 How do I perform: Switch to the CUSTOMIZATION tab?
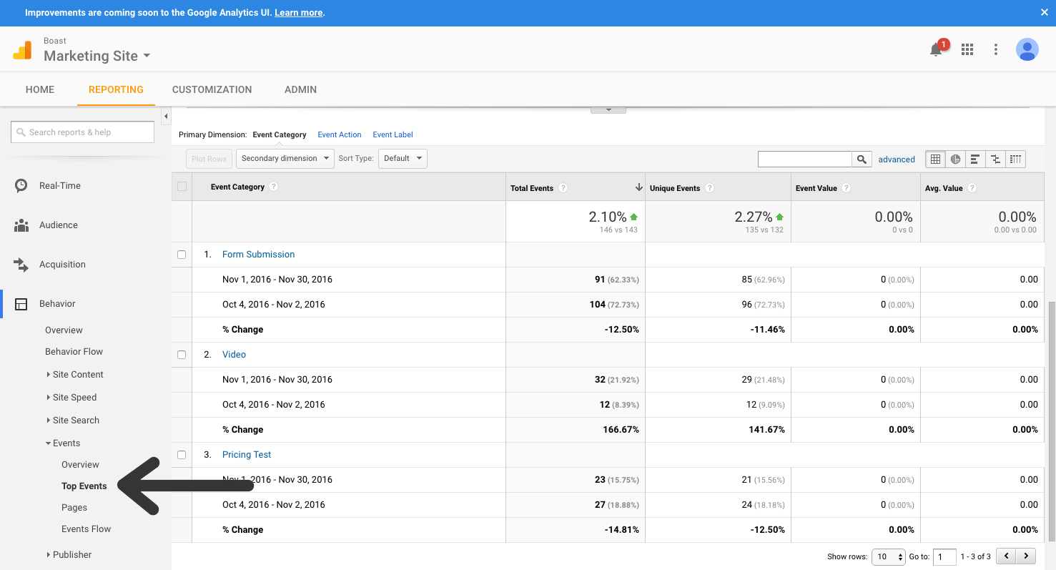212,89
